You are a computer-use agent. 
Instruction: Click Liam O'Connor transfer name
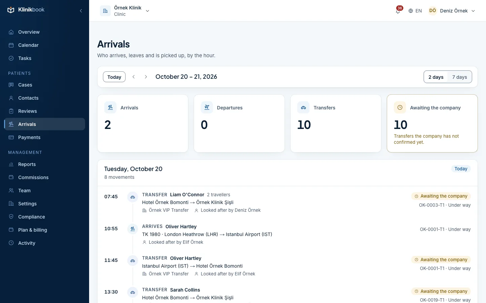coord(187,195)
